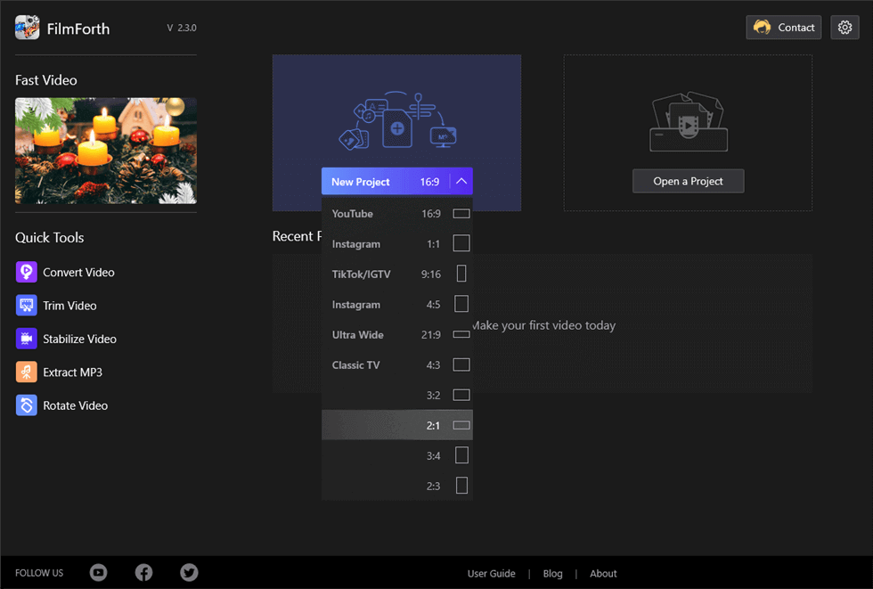Open the User Guide link
Viewport: 873px width, 589px height.
(x=491, y=574)
